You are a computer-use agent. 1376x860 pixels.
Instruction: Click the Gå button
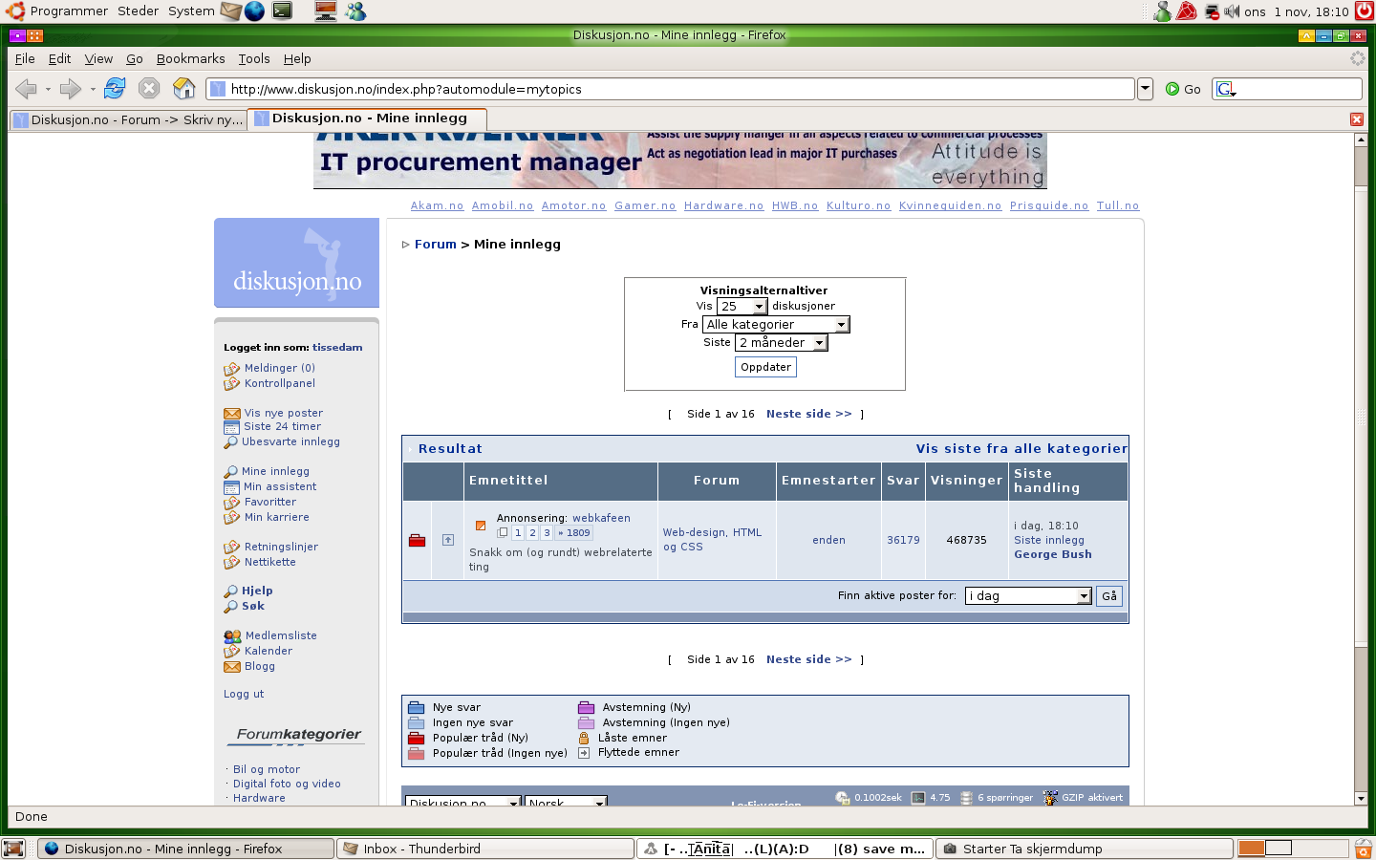1109,596
